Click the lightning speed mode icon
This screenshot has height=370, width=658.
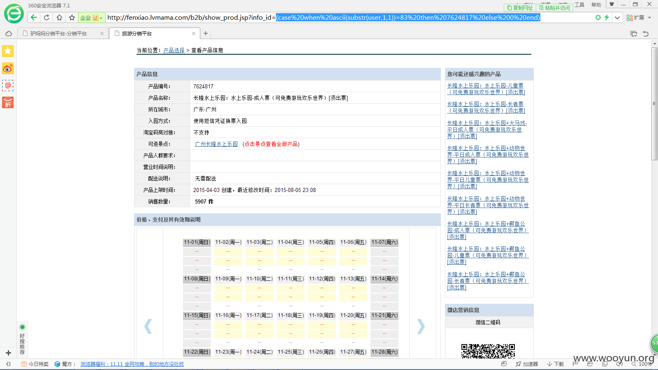pos(607,17)
